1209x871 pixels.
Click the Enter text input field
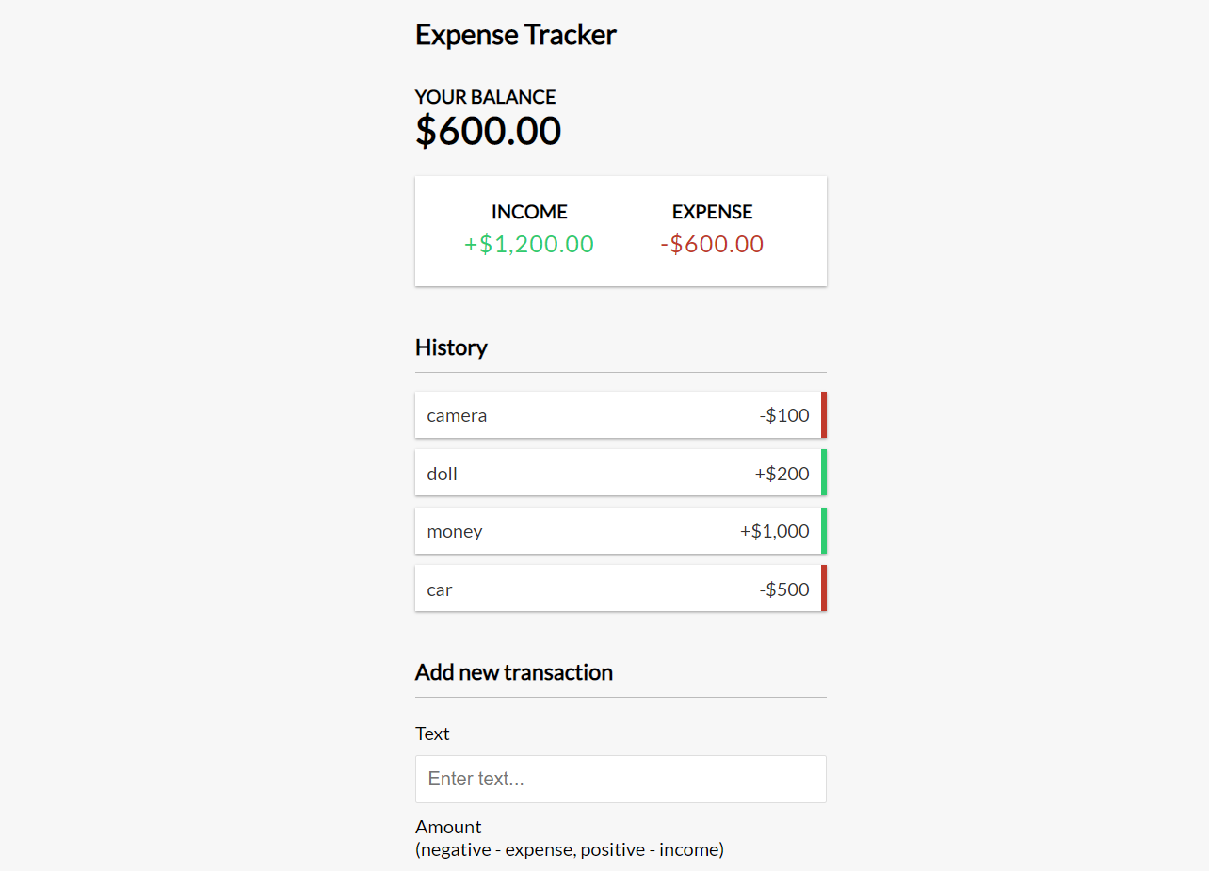(x=621, y=779)
